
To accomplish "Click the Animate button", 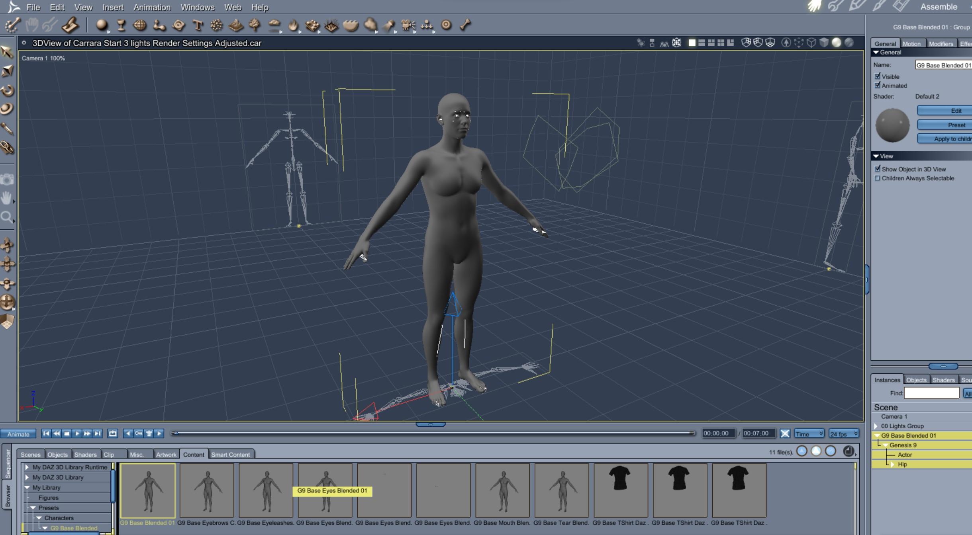I will (18, 434).
